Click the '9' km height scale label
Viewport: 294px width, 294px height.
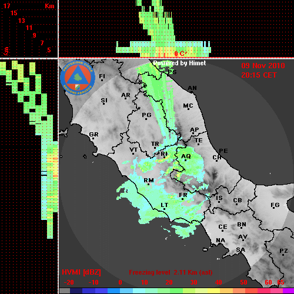click(x=34, y=35)
